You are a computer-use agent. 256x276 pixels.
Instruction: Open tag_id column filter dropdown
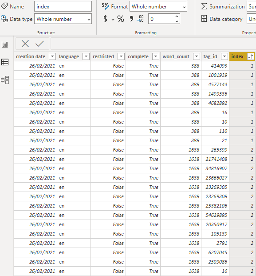pos(224,56)
